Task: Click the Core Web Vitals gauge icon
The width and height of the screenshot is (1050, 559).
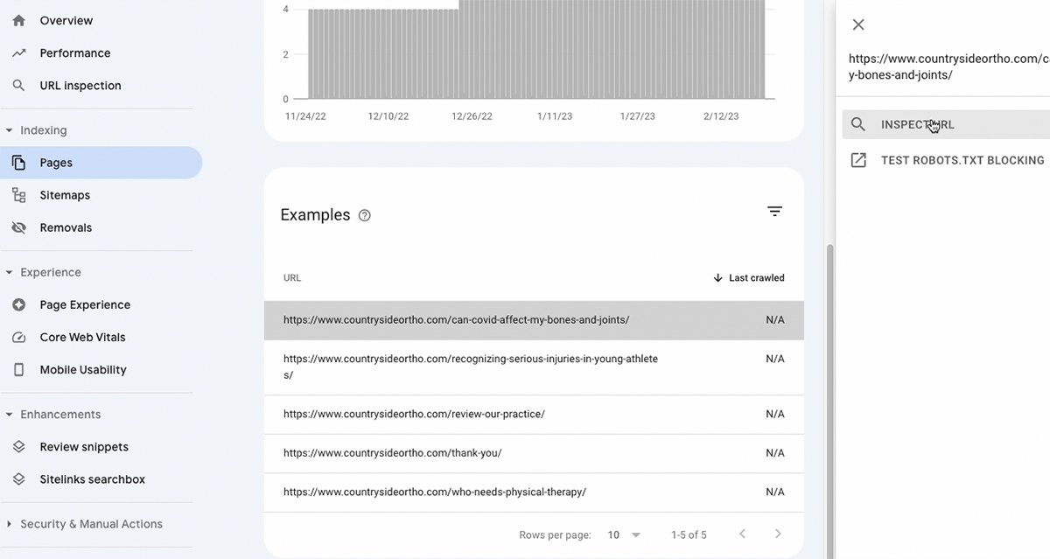Action: [x=18, y=337]
